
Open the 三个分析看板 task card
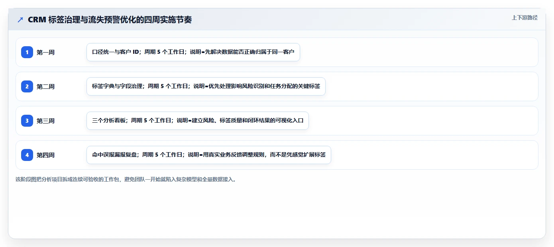[x=198, y=121]
